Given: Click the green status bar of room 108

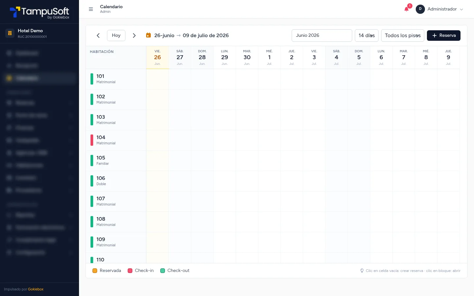Looking at the screenshot, I should coord(92,222).
